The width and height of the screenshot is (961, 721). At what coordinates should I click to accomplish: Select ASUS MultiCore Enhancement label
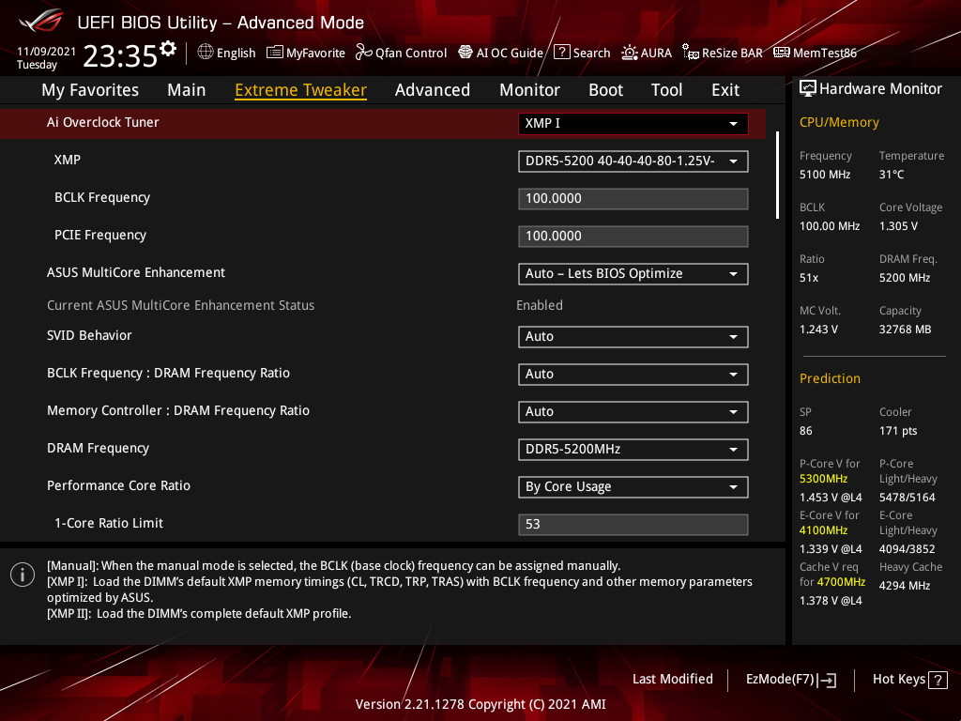(x=136, y=273)
